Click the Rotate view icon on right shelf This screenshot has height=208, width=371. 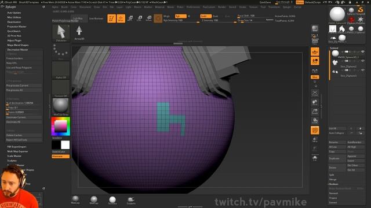[x=315, y=121]
